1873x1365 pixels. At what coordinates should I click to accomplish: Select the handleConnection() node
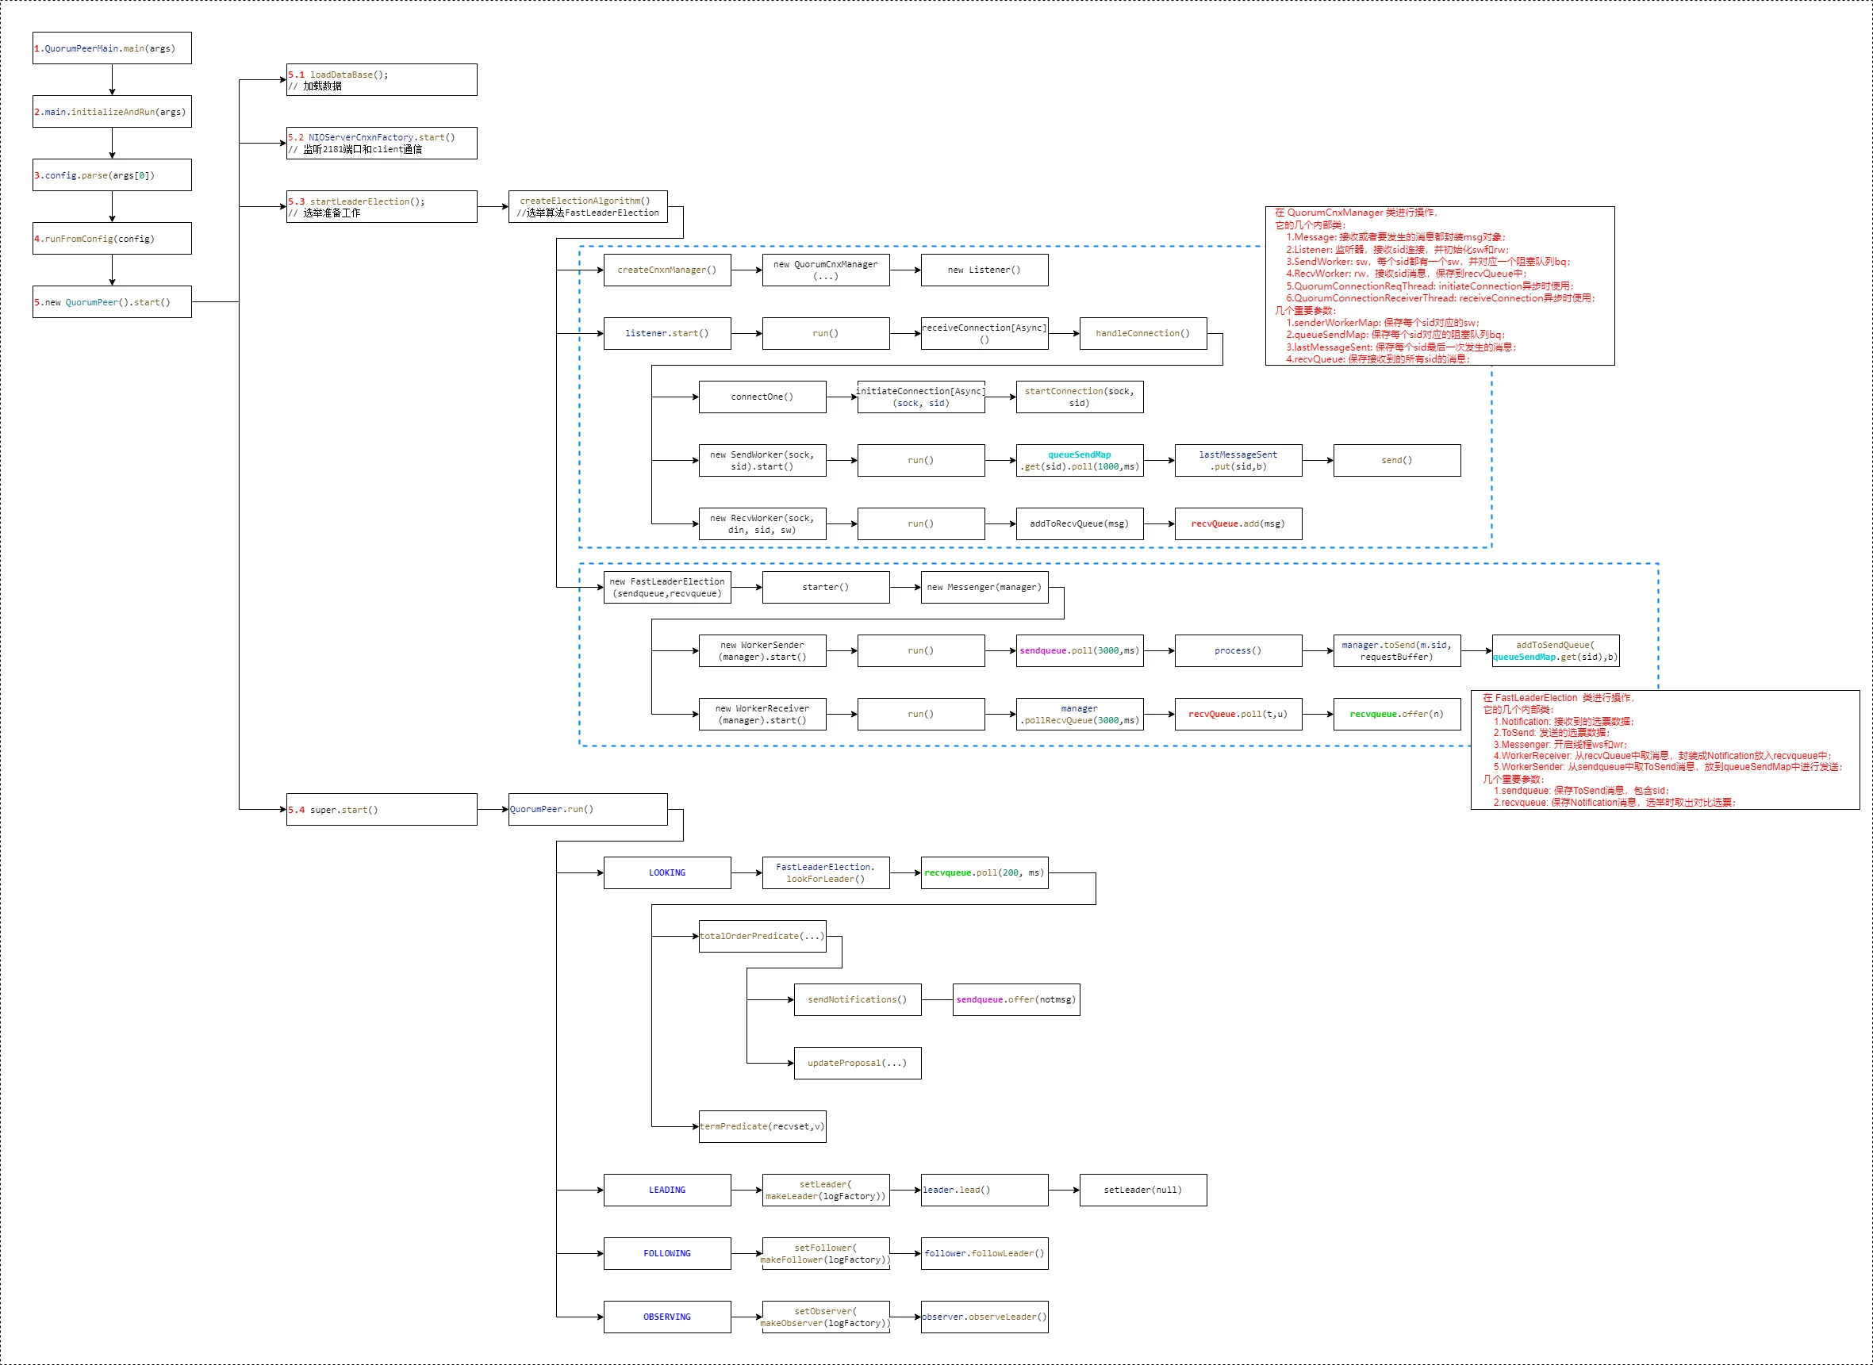(1142, 334)
